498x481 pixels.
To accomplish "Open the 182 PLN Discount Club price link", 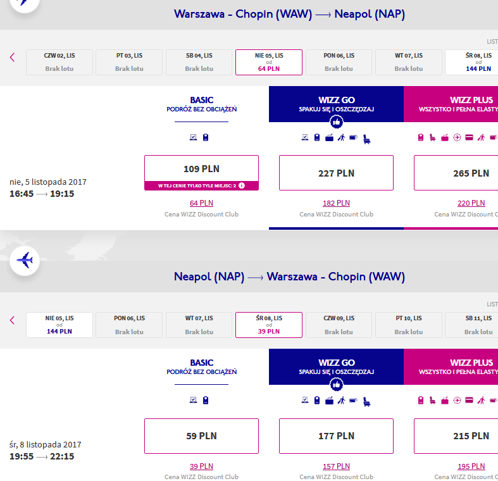I will click(337, 203).
